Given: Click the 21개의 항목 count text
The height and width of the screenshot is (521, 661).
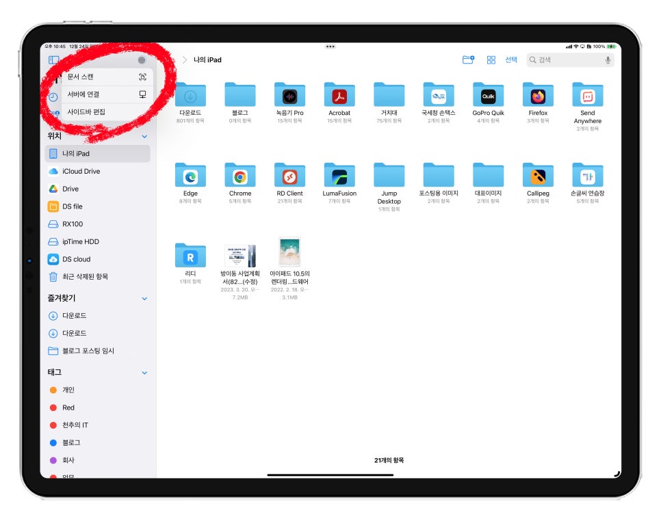Looking at the screenshot, I should point(389,460).
